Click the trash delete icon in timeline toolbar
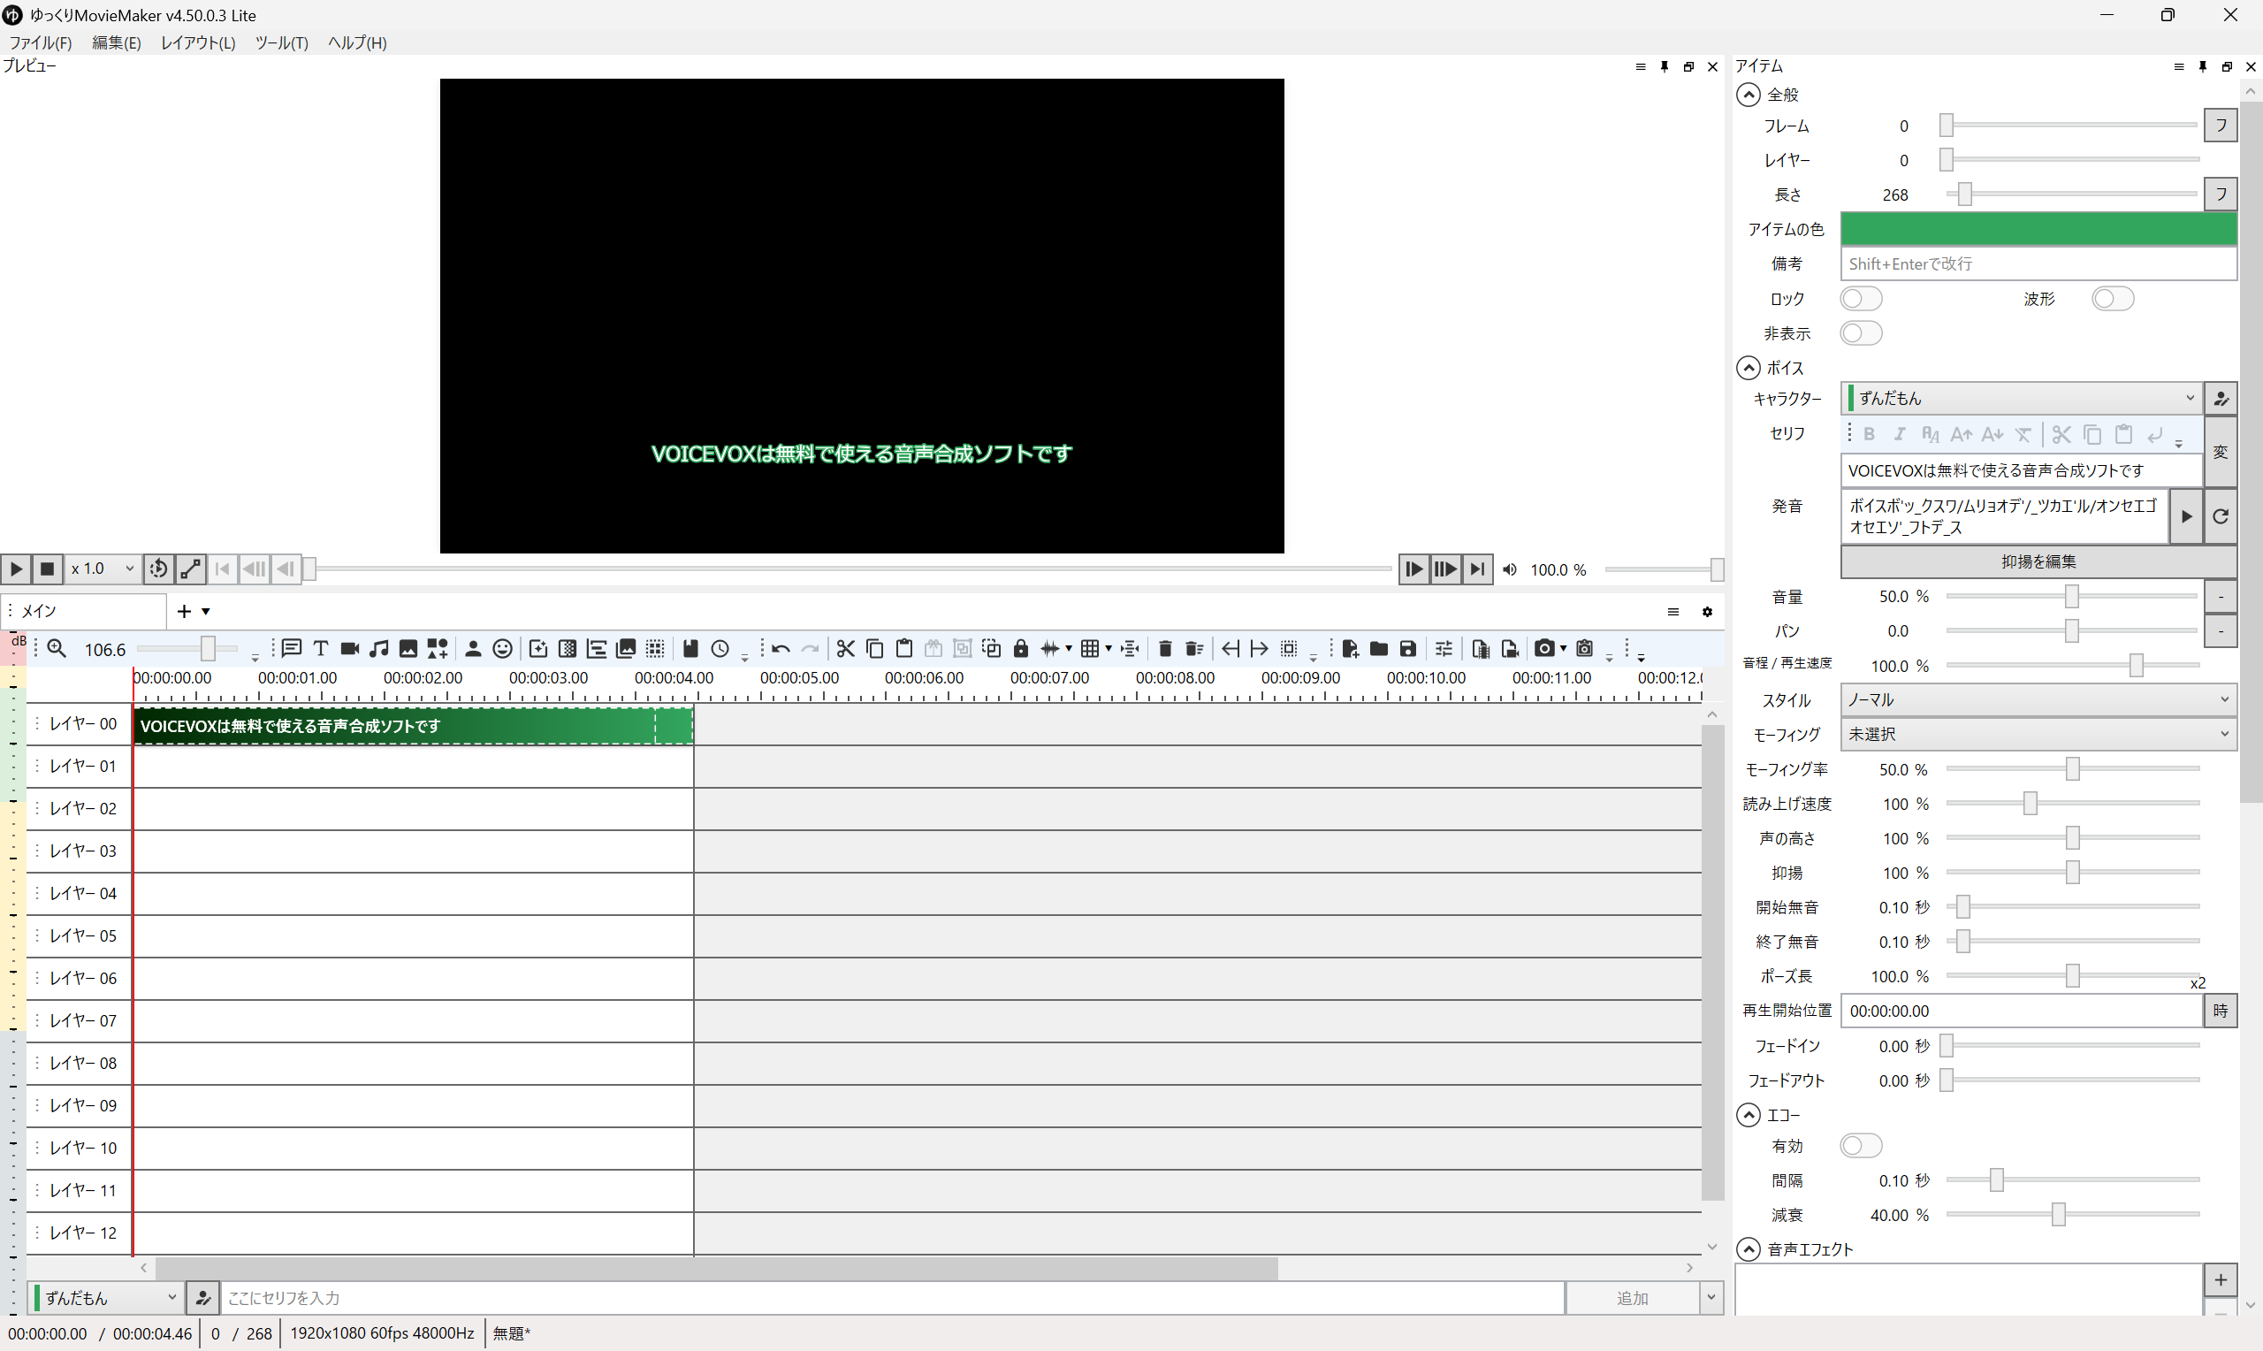Screen dimensions: 2263x1351 click(1165, 648)
